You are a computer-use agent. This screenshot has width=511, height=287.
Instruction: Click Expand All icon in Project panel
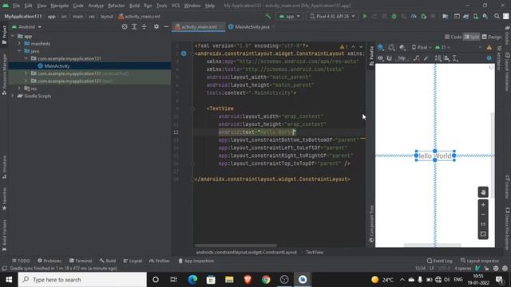pos(134,26)
